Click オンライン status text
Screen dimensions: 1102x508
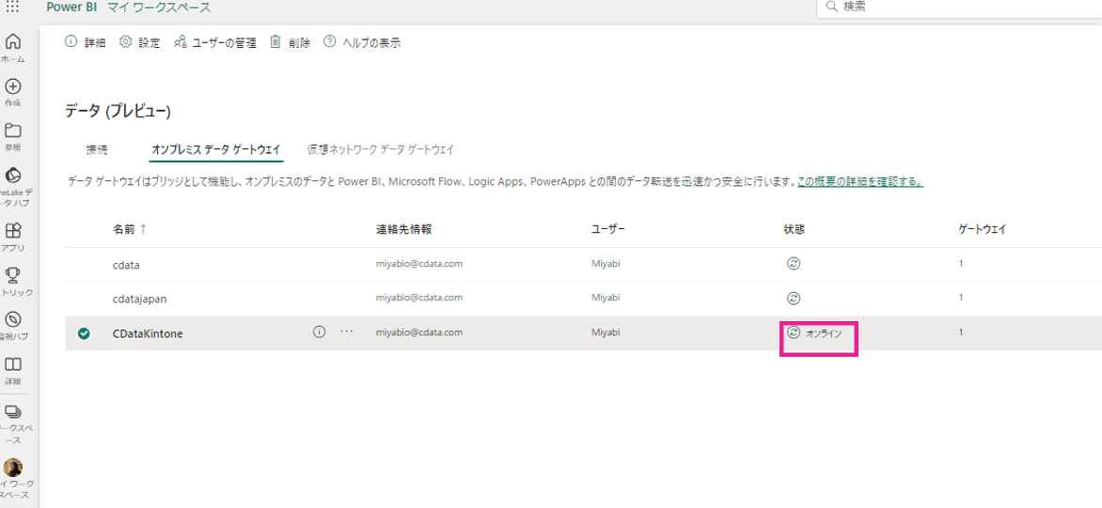[824, 333]
